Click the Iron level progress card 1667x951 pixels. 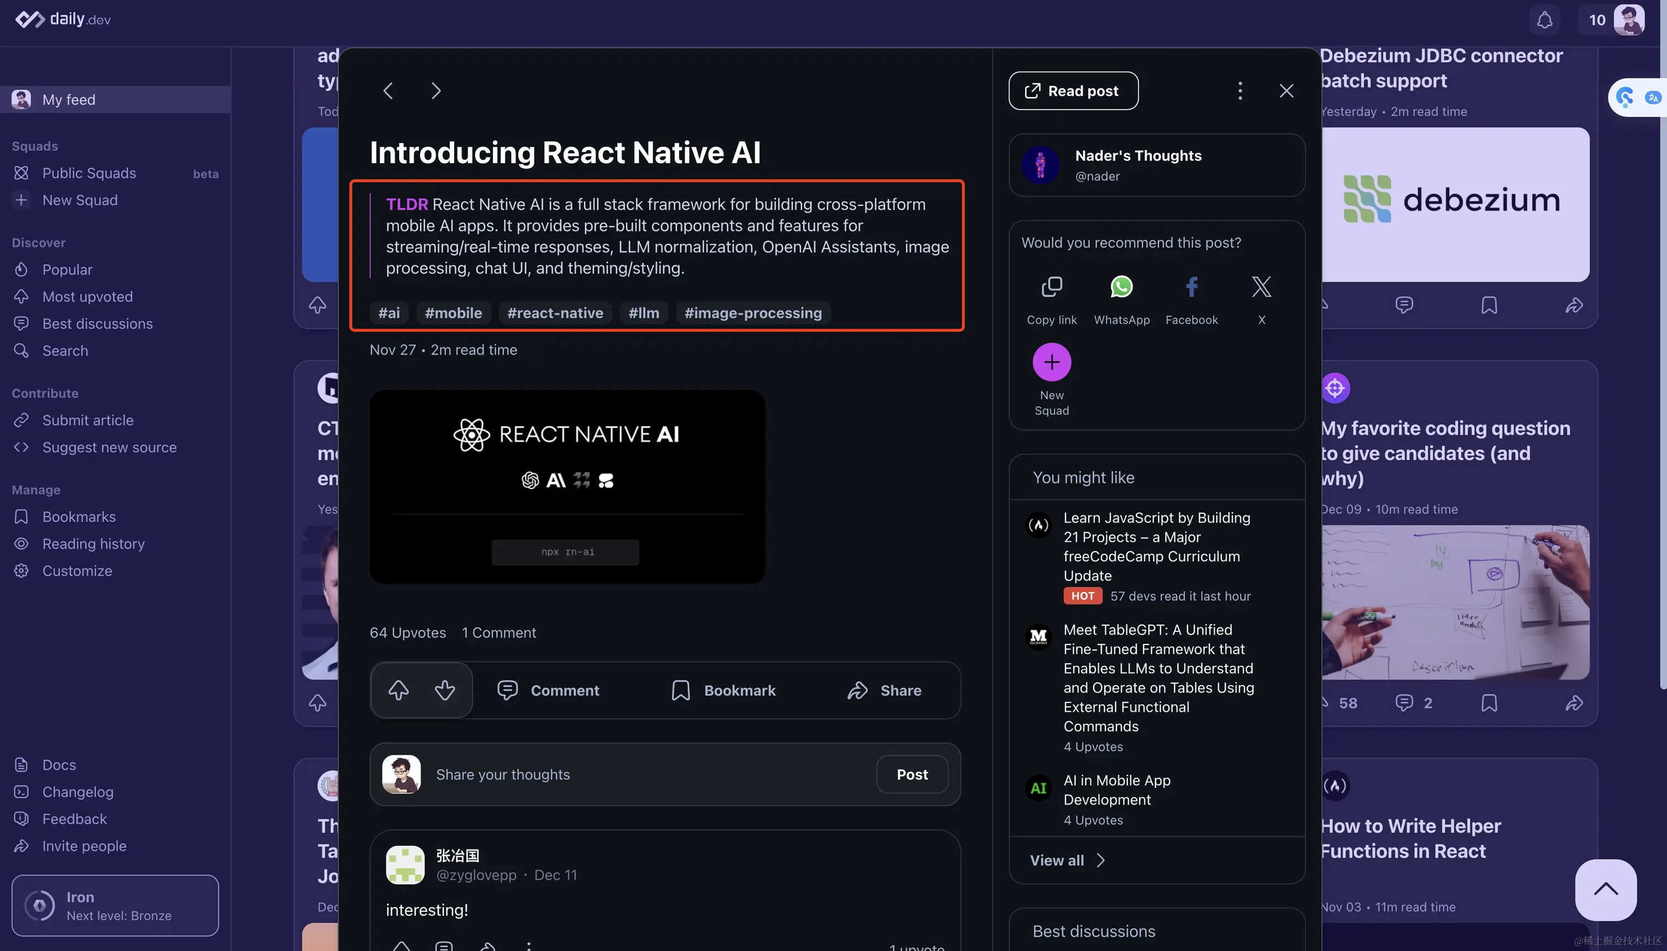click(115, 905)
